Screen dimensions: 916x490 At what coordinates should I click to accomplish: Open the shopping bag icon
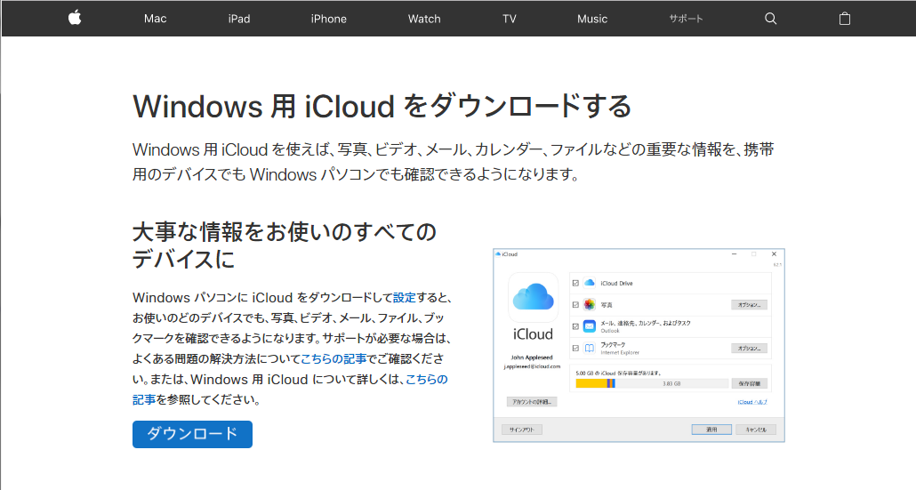845,19
